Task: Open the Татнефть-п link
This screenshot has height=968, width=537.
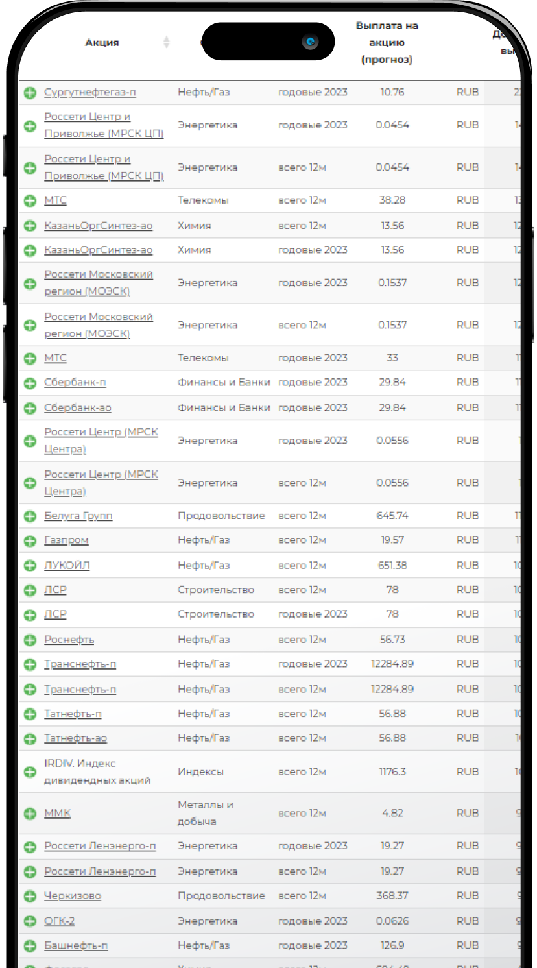Action: point(73,714)
